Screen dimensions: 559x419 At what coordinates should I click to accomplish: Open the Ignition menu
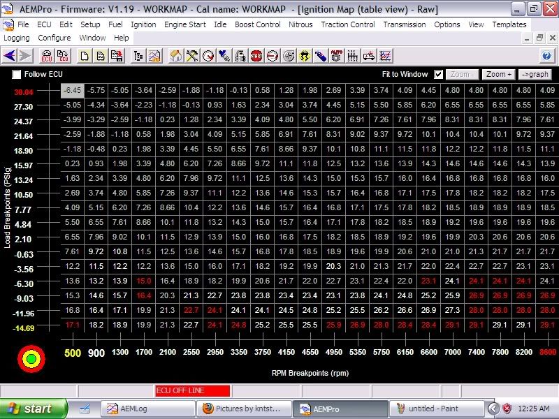coord(143,24)
